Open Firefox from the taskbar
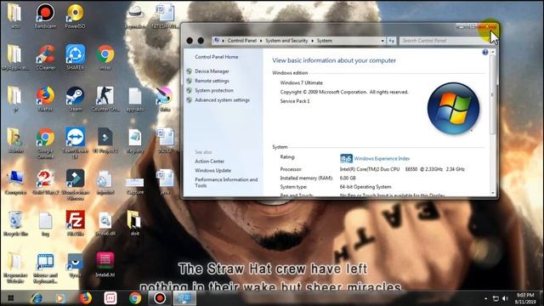The width and height of the screenshot is (544, 306). tap(85, 298)
